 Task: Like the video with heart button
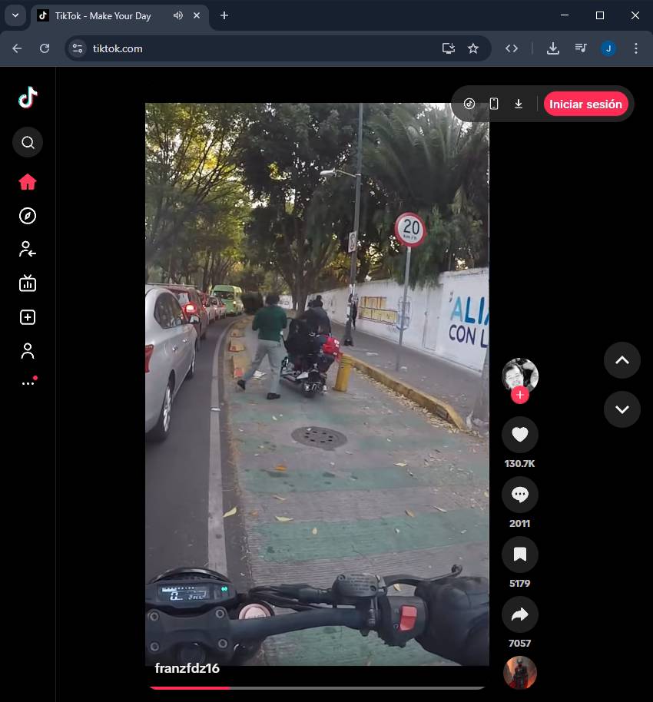click(519, 435)
